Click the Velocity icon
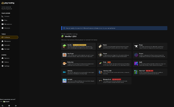 (x=64, y=72)
